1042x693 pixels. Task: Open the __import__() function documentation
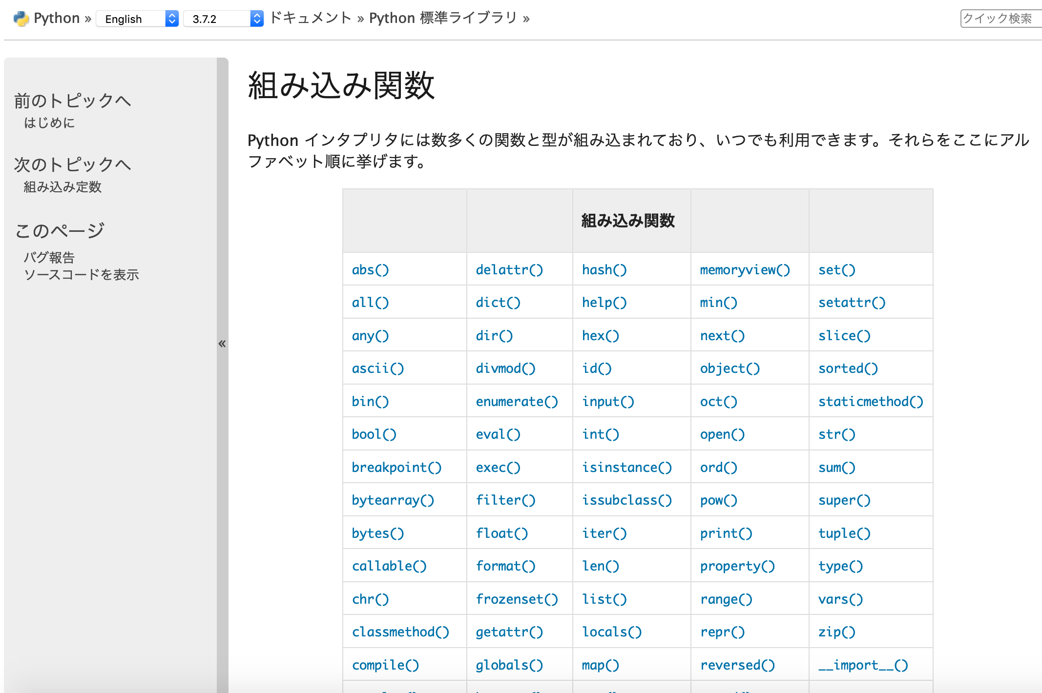863,665
